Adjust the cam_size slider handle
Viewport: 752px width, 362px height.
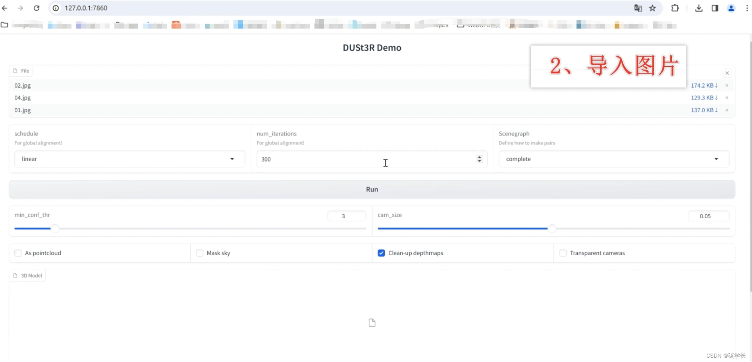552,229
